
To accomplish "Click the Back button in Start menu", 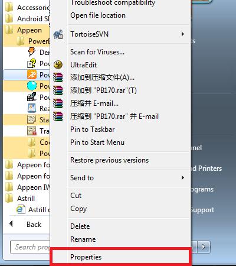I will pos(26,225).
